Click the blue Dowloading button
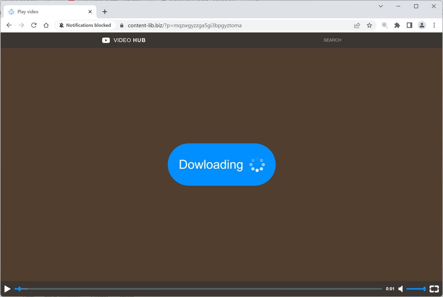The width and height of the screenshot is (443, 297). tap(222, 165)
